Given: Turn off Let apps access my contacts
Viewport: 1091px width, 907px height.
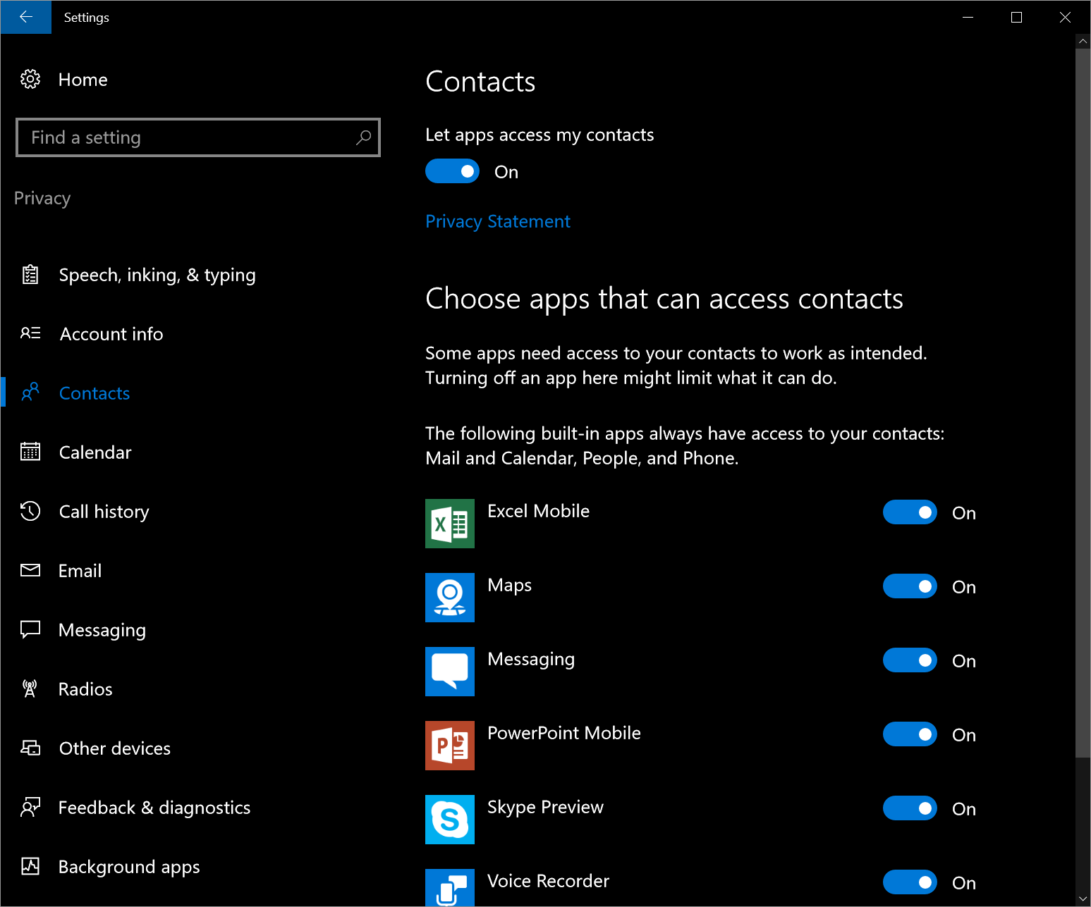Looking at the screenshot, I should click(452, 171).
